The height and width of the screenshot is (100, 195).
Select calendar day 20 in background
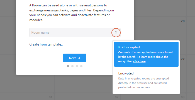pyautogui.click(x=182, y=21)
